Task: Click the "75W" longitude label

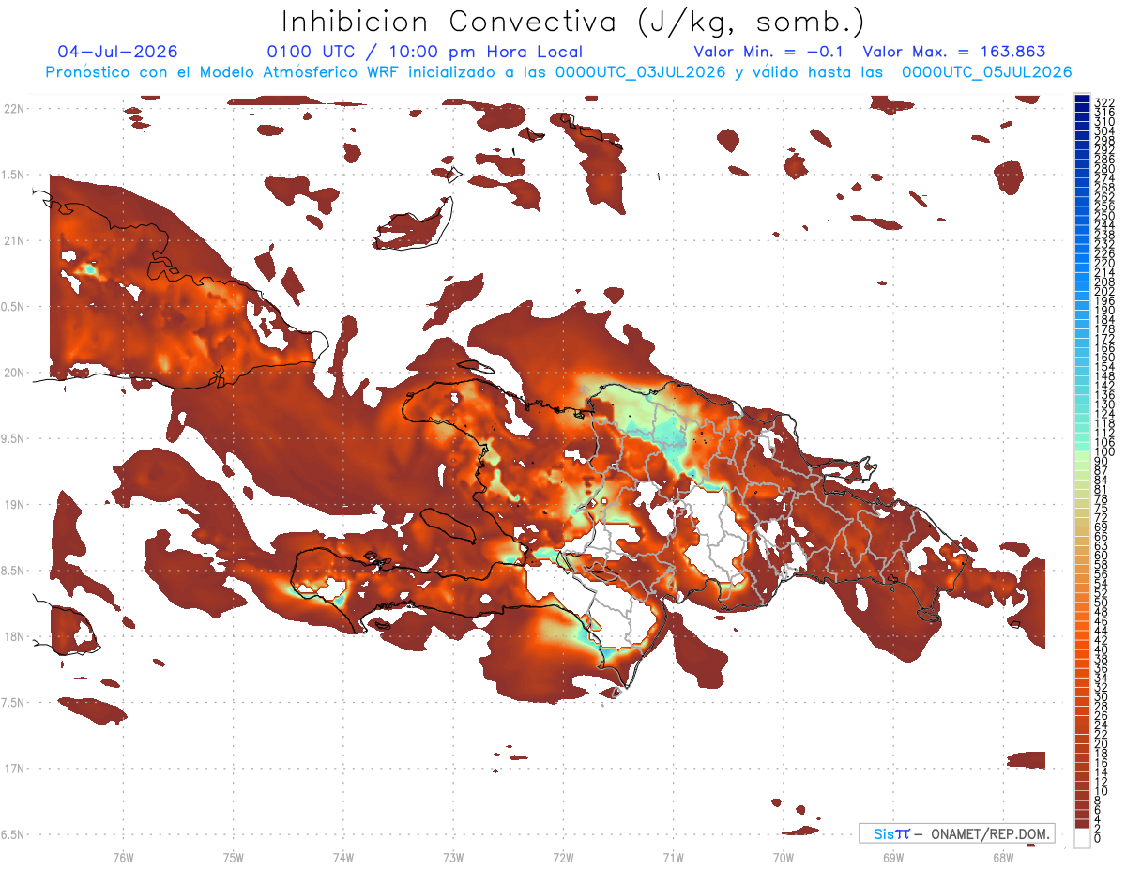Action: (234, 856)
